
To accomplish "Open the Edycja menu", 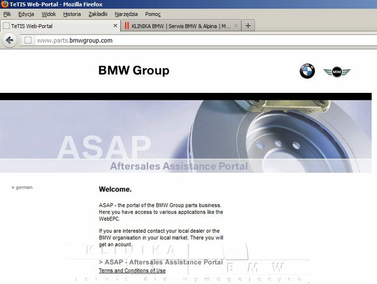I will 26,14.
